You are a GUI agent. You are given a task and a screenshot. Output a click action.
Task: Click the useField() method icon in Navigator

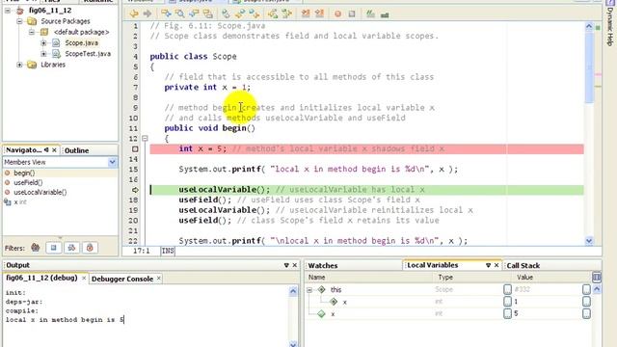pyautogui.click(x=8, y=182)
